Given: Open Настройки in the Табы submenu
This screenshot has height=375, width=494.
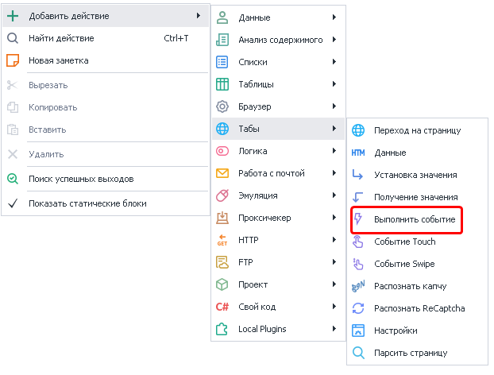Looking at the screenshot, I should point(396,331).
